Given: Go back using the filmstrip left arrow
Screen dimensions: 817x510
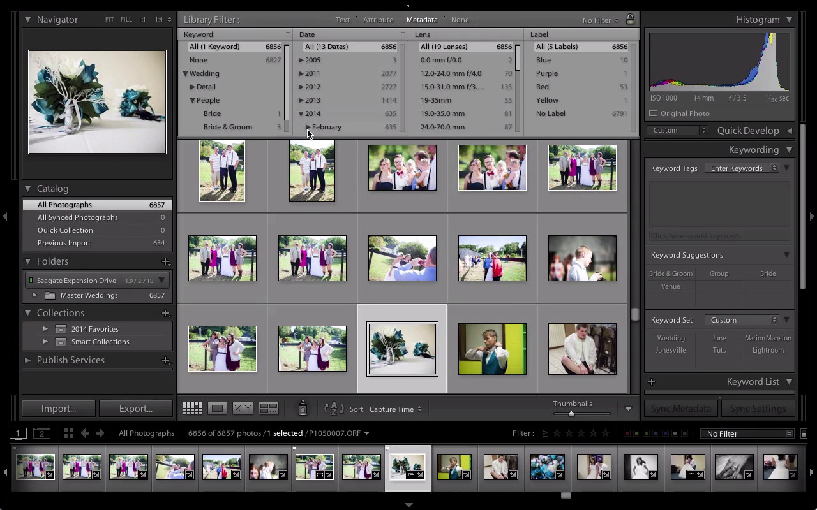Looking at the screenshot, I should click(85, 433).
